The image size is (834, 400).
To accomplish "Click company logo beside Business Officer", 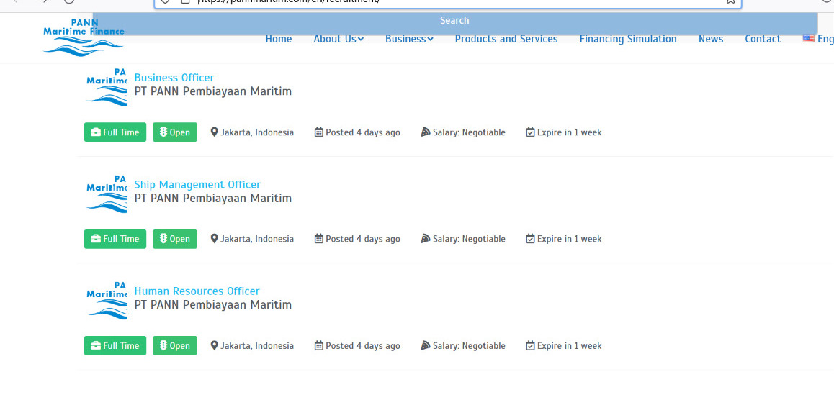I will (x=107, y=86).
